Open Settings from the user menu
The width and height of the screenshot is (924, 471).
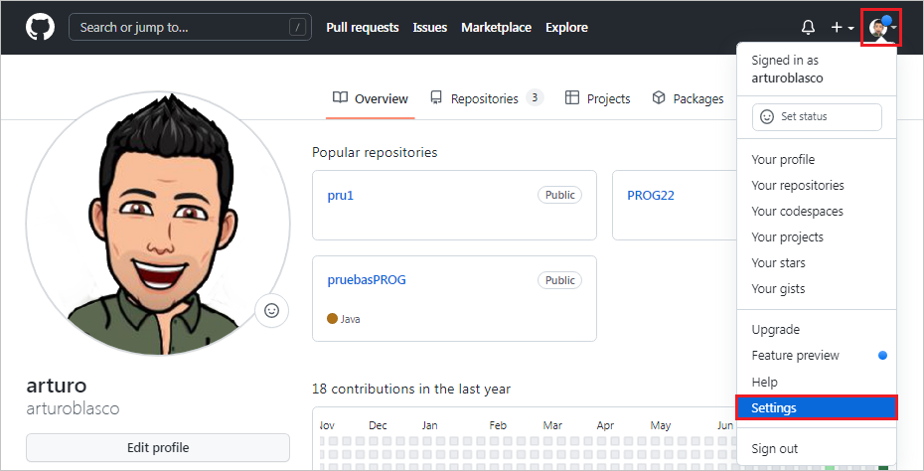(817, 408)
